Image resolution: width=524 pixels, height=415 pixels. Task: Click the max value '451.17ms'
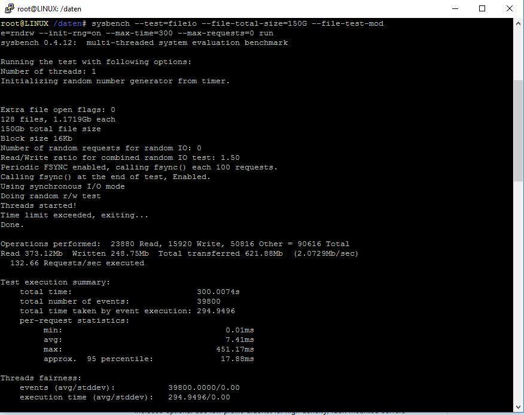click(x=235, y=349)
